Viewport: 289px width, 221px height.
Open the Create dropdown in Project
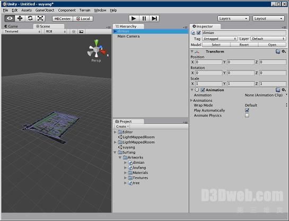tap(122, 127)
